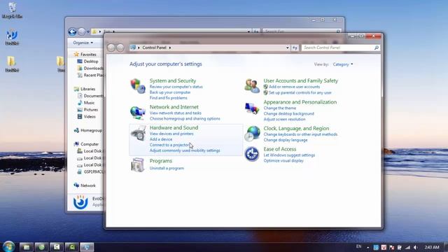Open Choose homegroup and sharing options
Screen dimensions: 448x252
[x=185, y=118]
